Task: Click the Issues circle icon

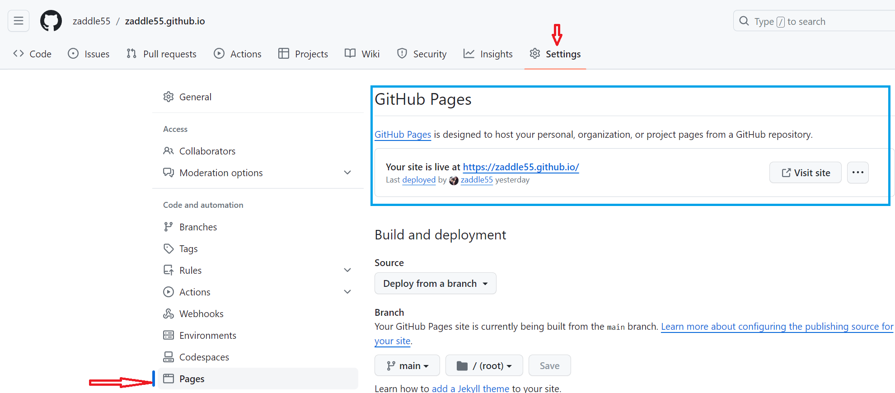Action: pos(73,53)
